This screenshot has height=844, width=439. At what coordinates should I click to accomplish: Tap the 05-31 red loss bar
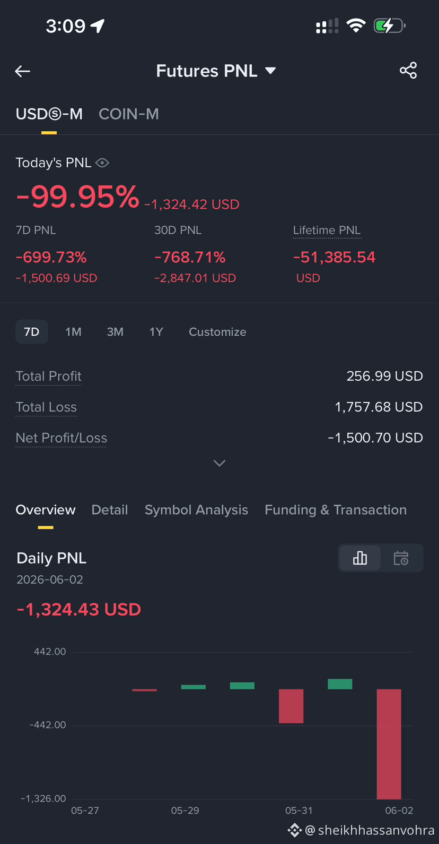pyautogui.click(x=291, y=706)
